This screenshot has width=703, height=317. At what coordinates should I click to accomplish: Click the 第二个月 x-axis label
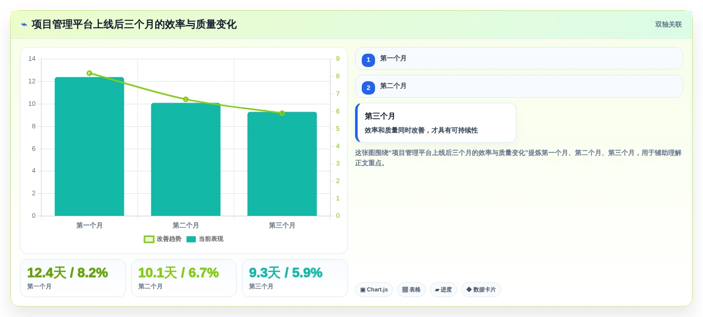[185, 225]
